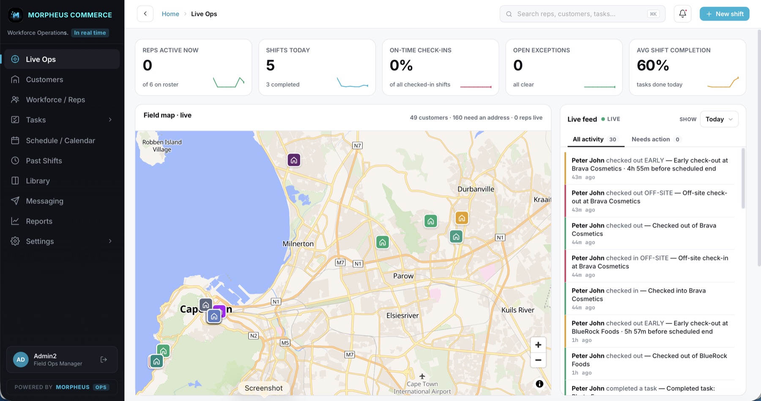
Task: Open map attribution info icon
Action: [x=539, y=384]
